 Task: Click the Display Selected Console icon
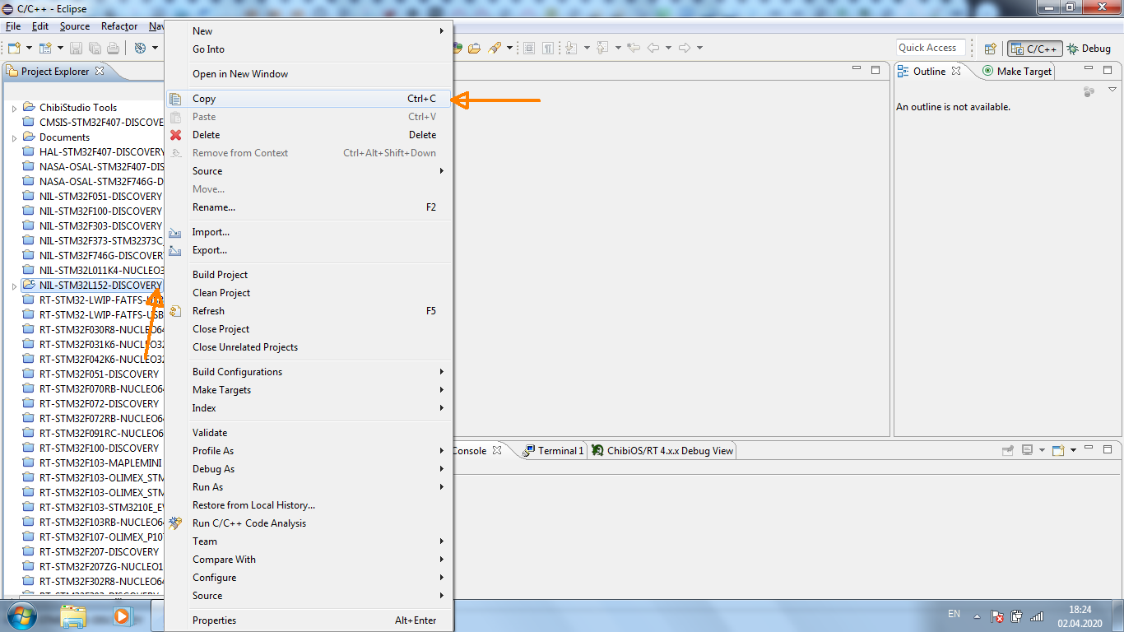pos(1027,450)
